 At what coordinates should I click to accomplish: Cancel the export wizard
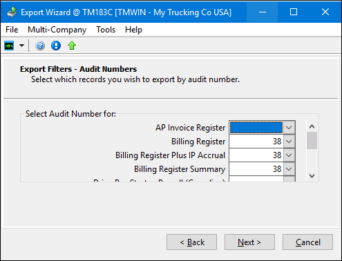[307, 242]
